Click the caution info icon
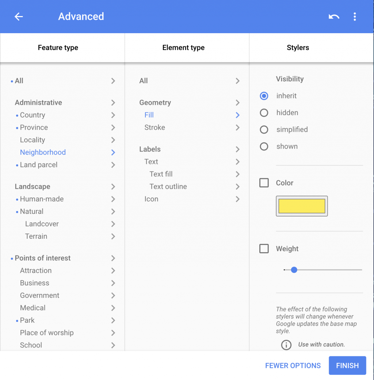Viewport: 374px width, 380px height. pyautogui.click(x=286, y=345)
